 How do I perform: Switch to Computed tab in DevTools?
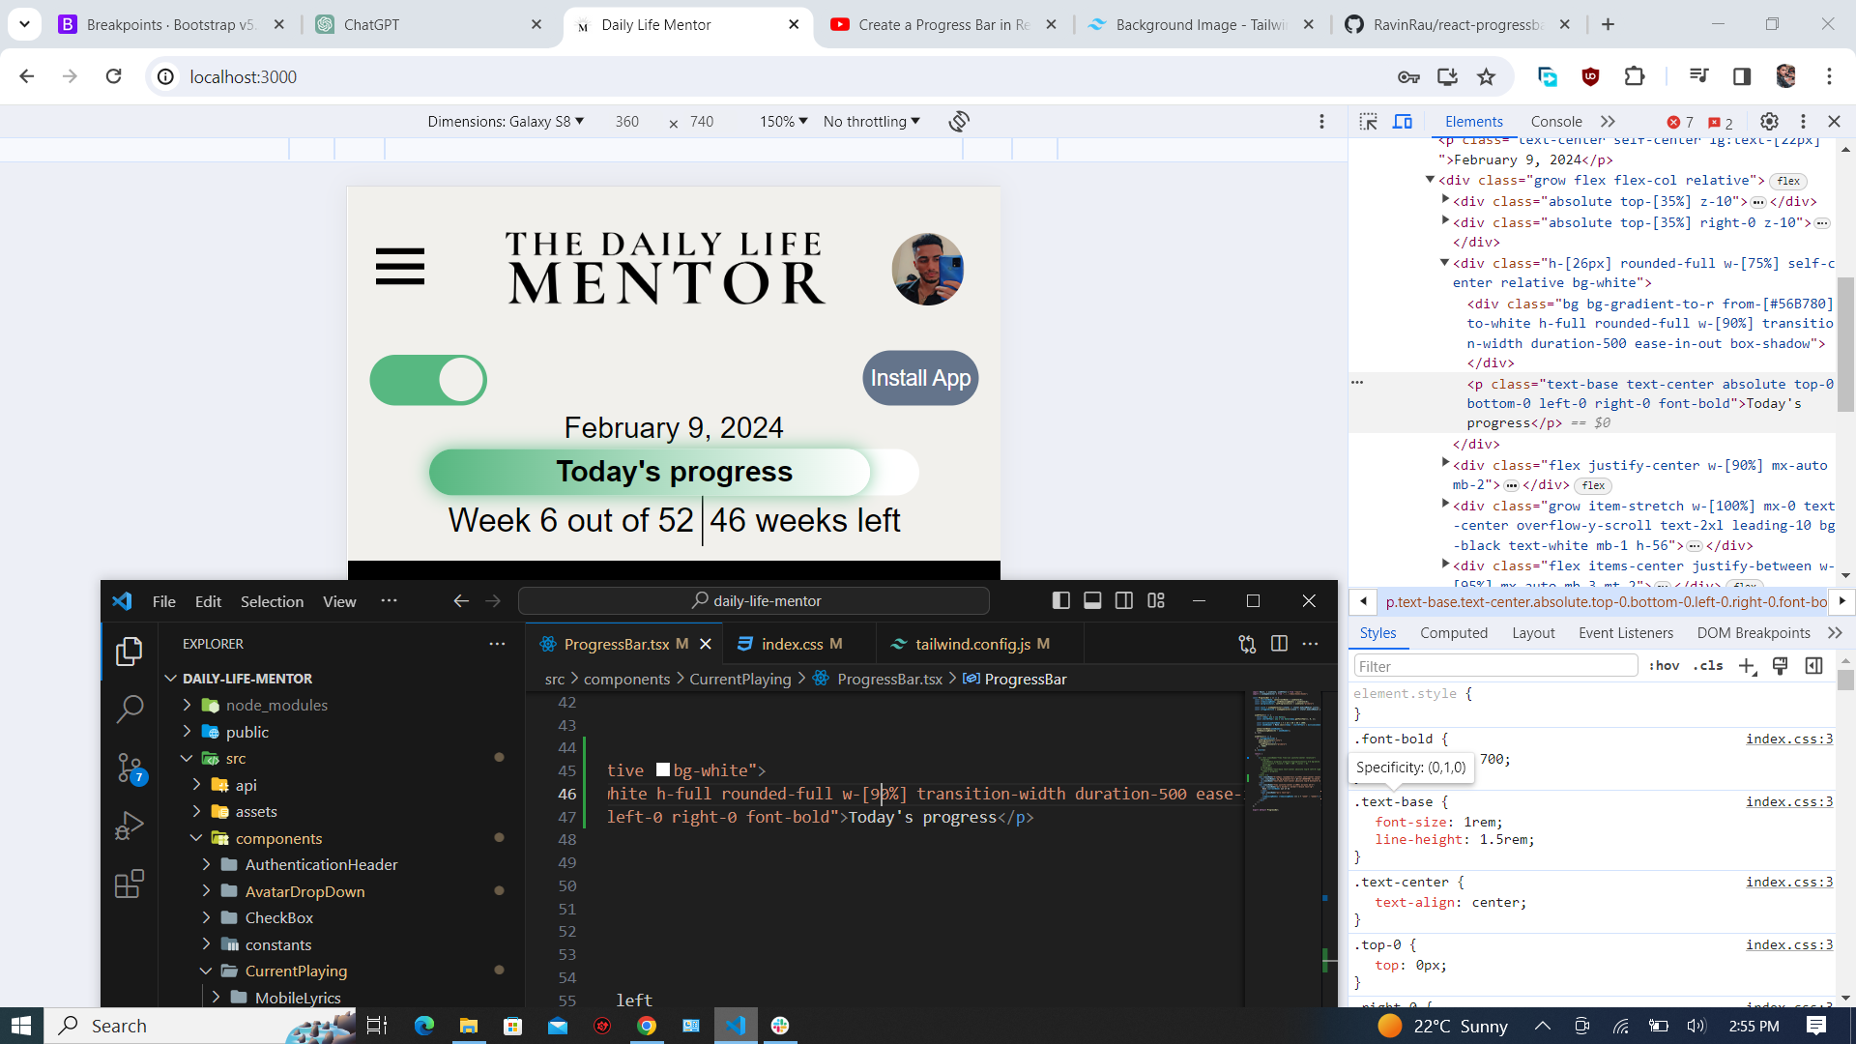1453,633
